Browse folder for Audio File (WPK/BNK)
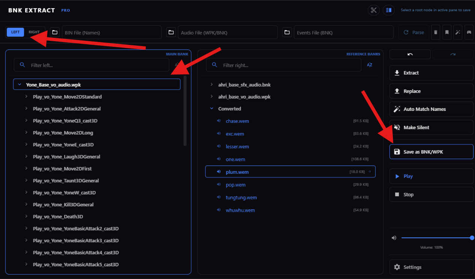This screenshot has height=279, width=475. [171, 33]
